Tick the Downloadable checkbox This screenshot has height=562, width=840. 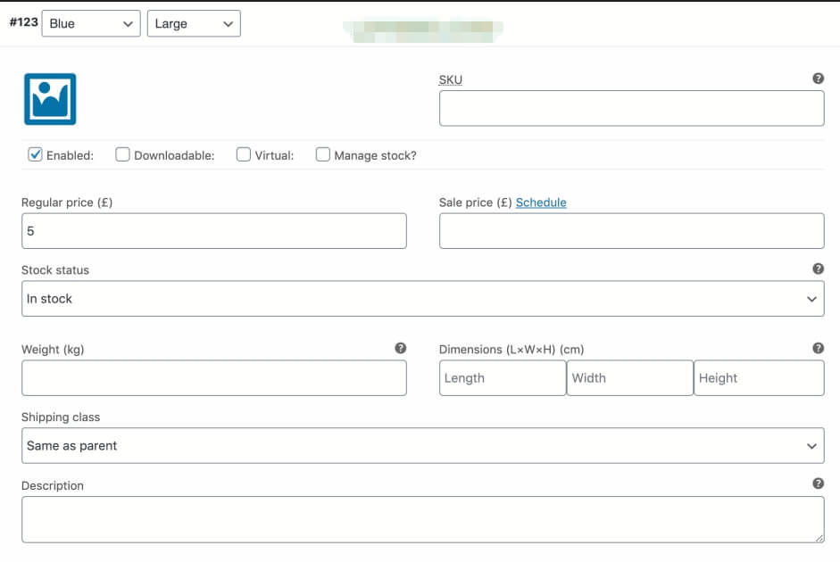click(123, 154)
